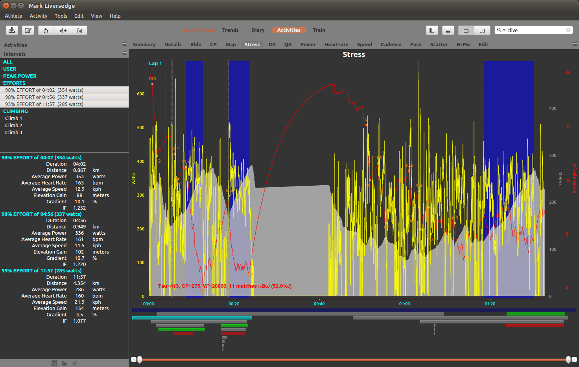Image resolution: width=579 pixels, height=367 pixels.
Task: Select the Climb 3 interval
Action: point(64,133)
